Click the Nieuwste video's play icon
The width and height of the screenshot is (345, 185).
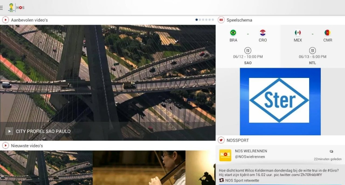[x=5, y=146]
